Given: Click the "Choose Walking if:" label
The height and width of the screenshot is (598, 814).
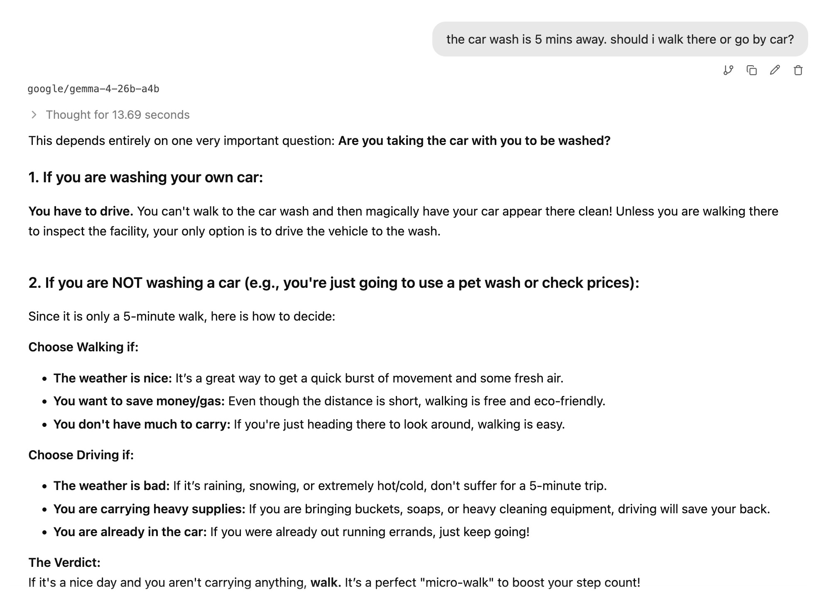Looking at the screenshot, I should [83, 347].
